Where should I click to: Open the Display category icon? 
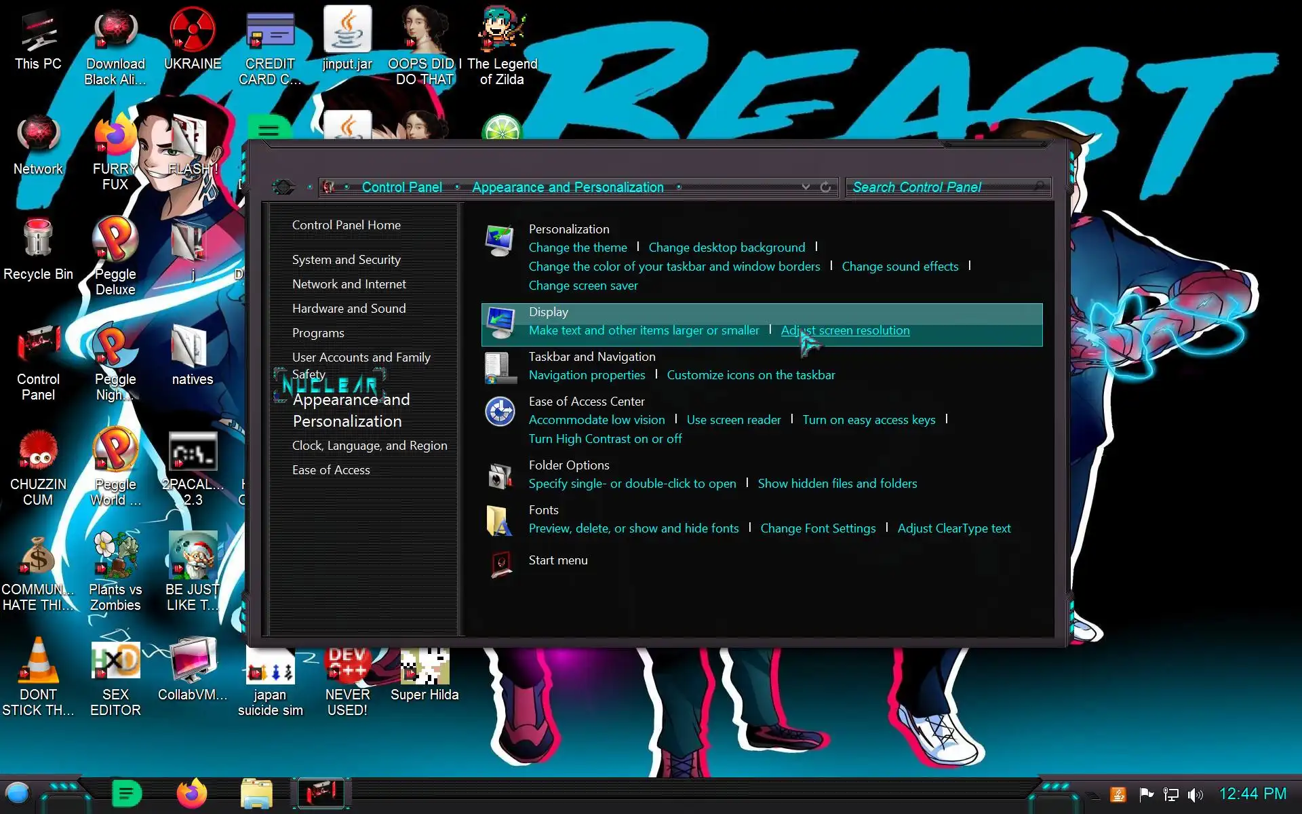500,323
